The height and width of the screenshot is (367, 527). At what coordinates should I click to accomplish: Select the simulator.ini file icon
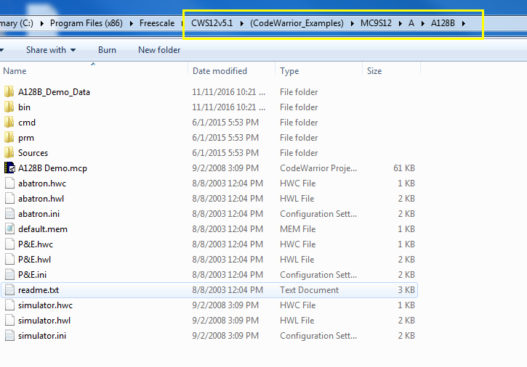tap(9, 336)
